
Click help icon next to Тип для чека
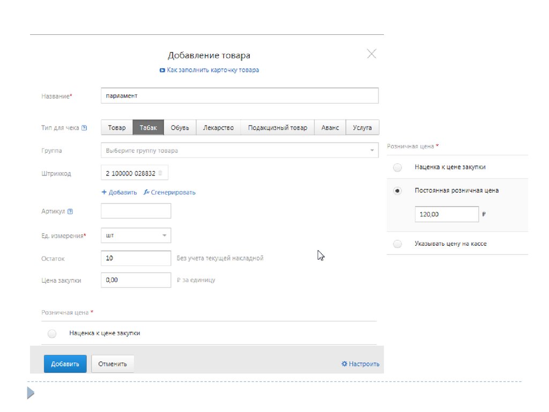point(84,128)
